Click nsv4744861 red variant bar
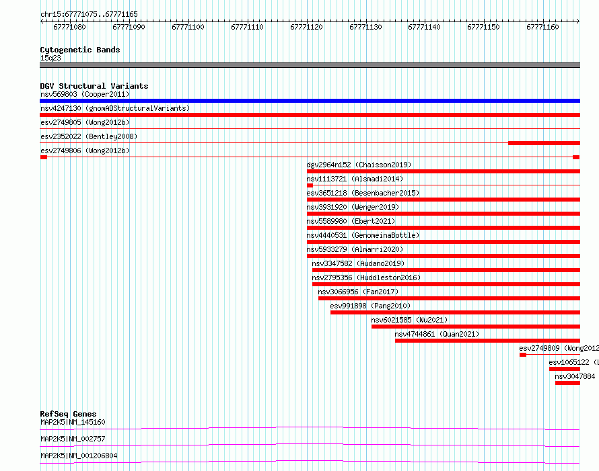 click(487, 341)
